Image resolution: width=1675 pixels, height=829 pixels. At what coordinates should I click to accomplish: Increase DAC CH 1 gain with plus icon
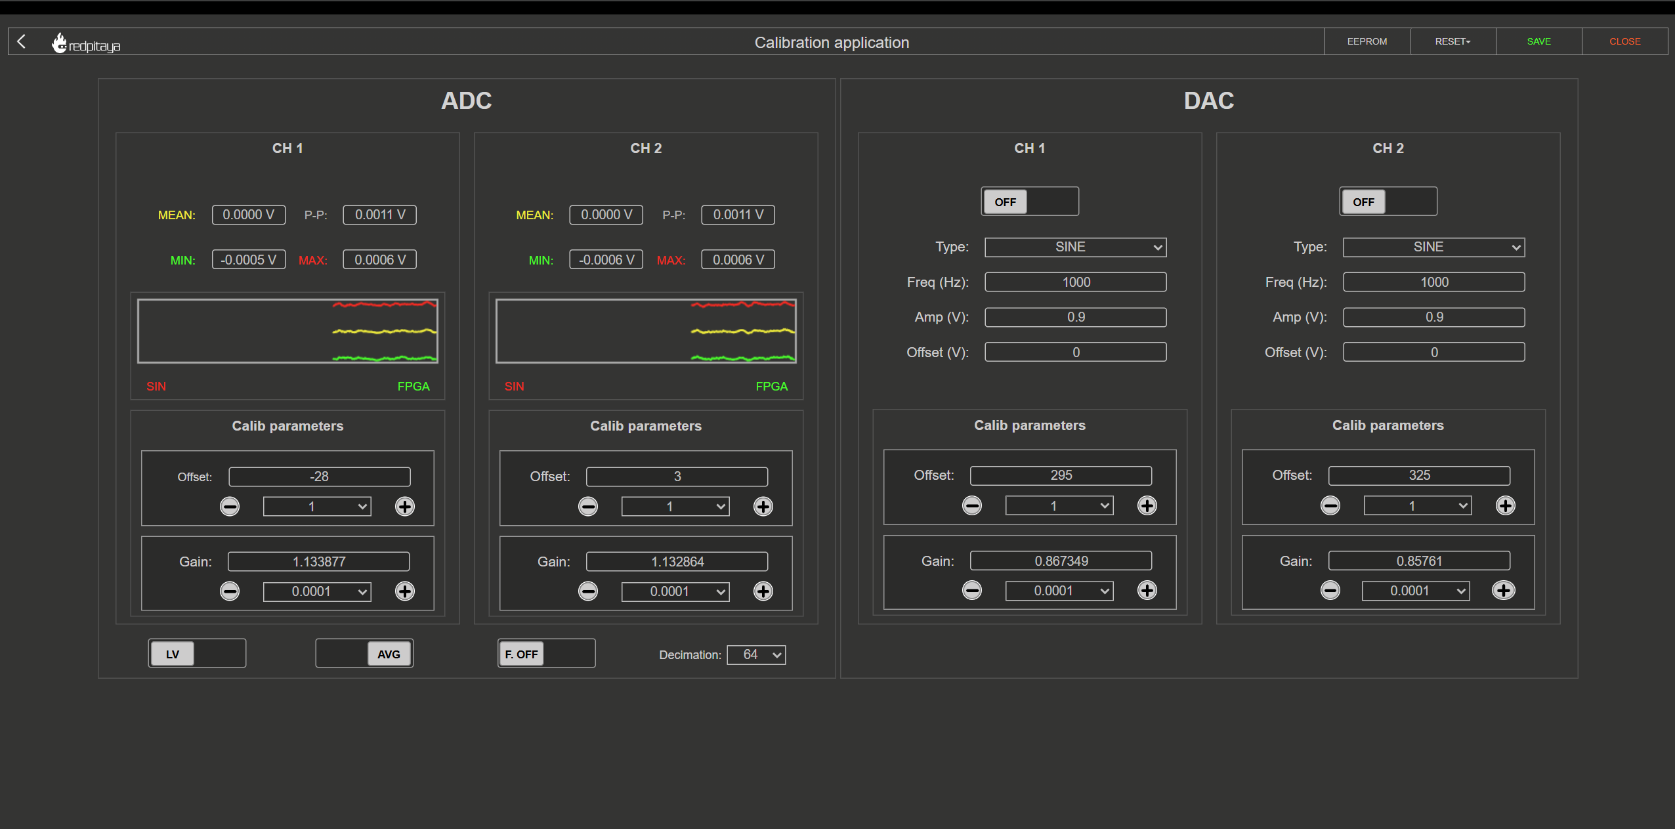[x=1147, y=591]
